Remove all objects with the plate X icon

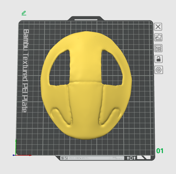[158, 27]
